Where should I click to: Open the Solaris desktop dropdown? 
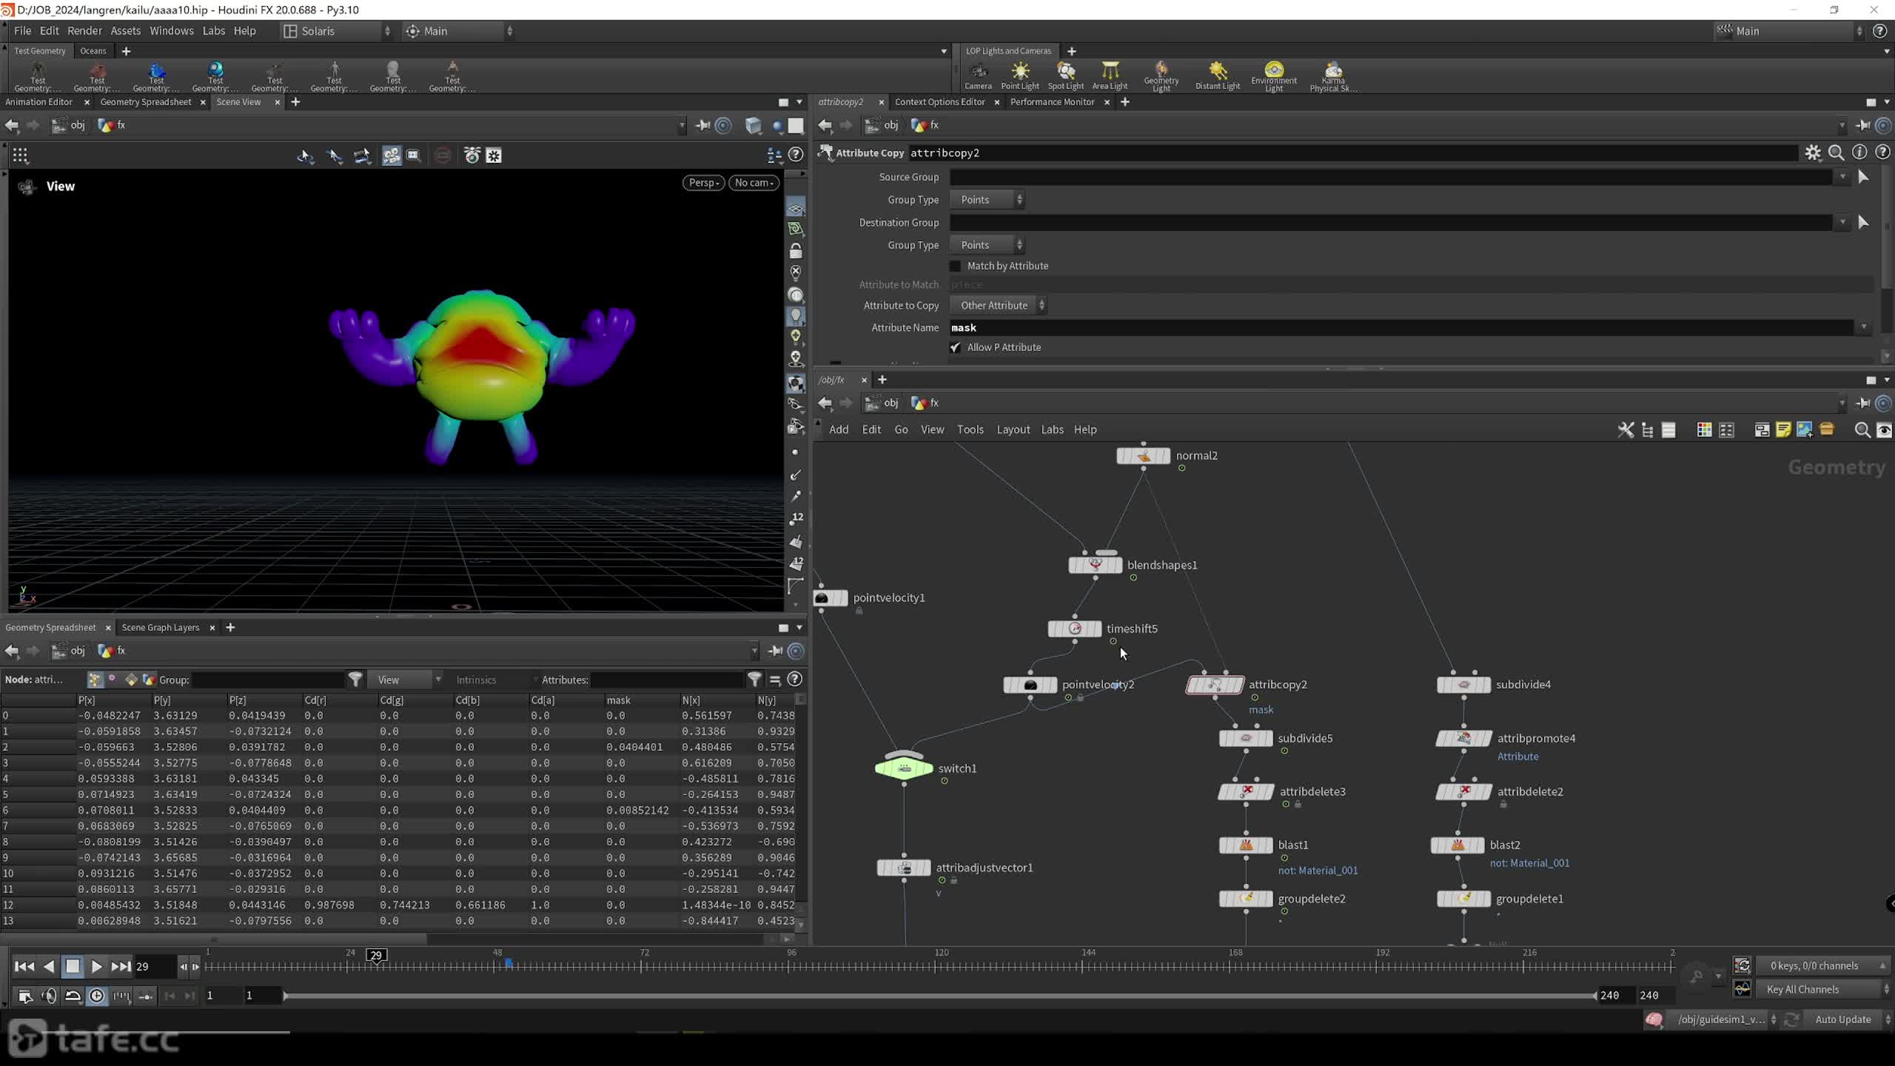(338, 31)
